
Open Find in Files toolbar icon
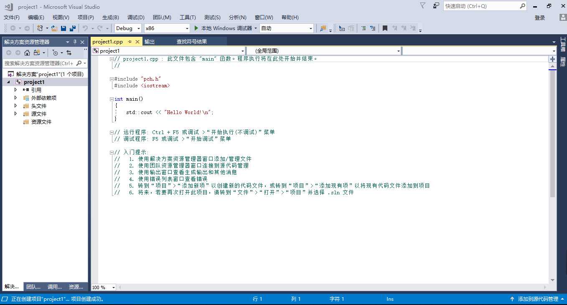click(323, 28)
